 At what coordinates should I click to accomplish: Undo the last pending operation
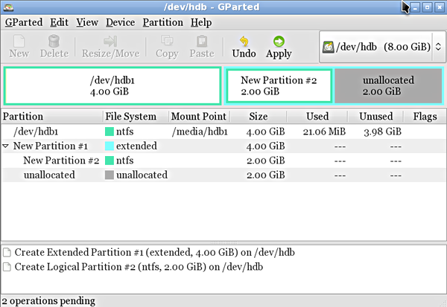point(244,47)
